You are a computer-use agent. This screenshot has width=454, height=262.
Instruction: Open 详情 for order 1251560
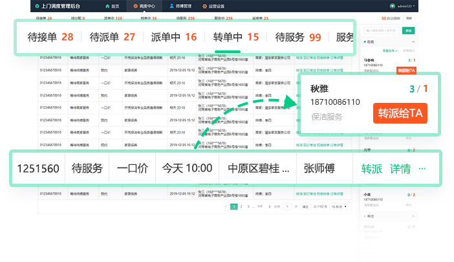tap(400, 169)
